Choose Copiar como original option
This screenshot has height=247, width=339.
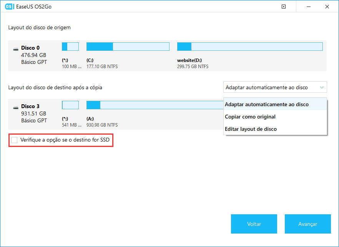pyautogui.click(x=275, y=117)
